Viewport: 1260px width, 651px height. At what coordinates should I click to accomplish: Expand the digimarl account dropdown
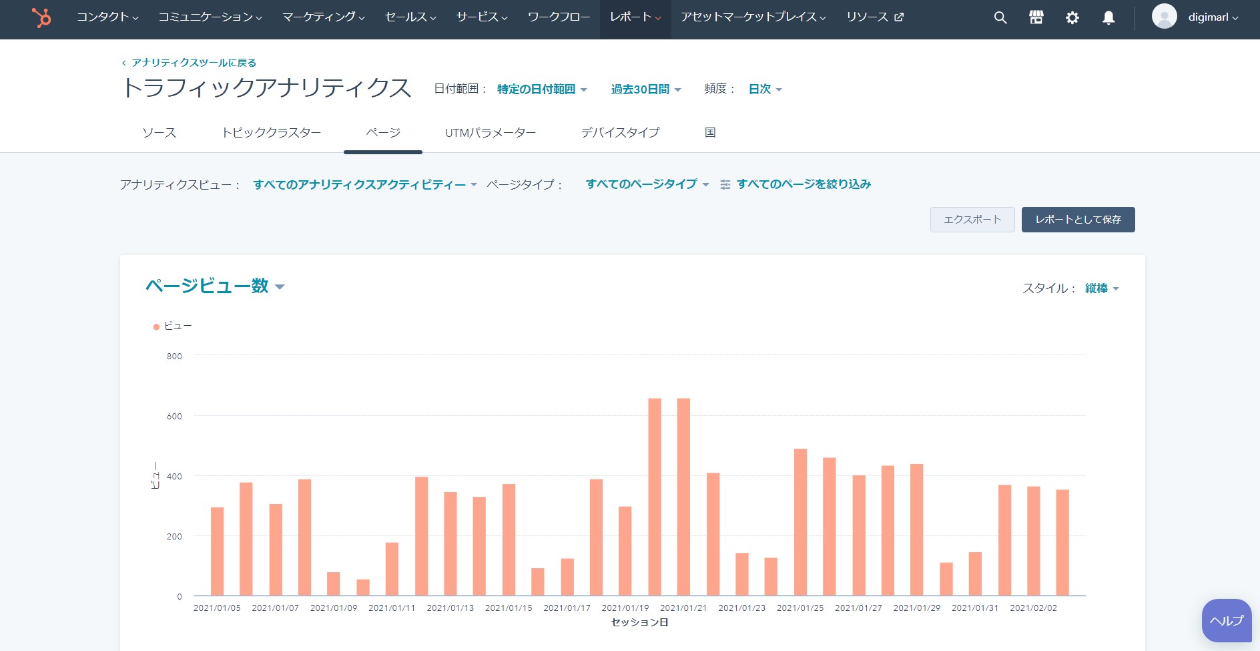(1213, 17)
